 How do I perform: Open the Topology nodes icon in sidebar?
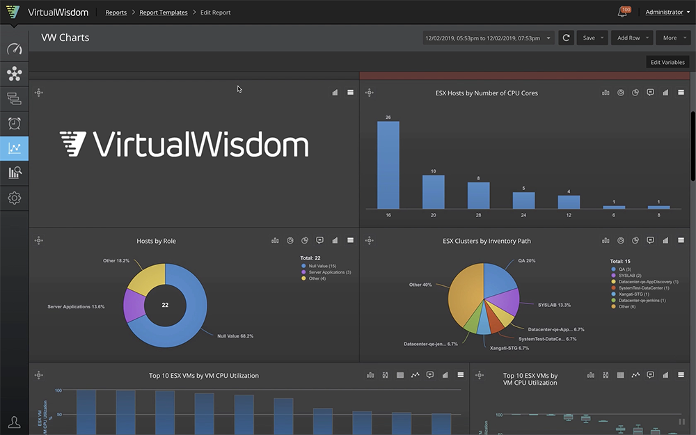coord(14,74)
